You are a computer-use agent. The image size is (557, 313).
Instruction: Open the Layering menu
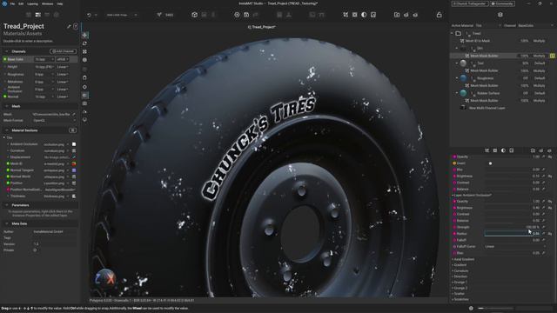(x=33, y=3)
